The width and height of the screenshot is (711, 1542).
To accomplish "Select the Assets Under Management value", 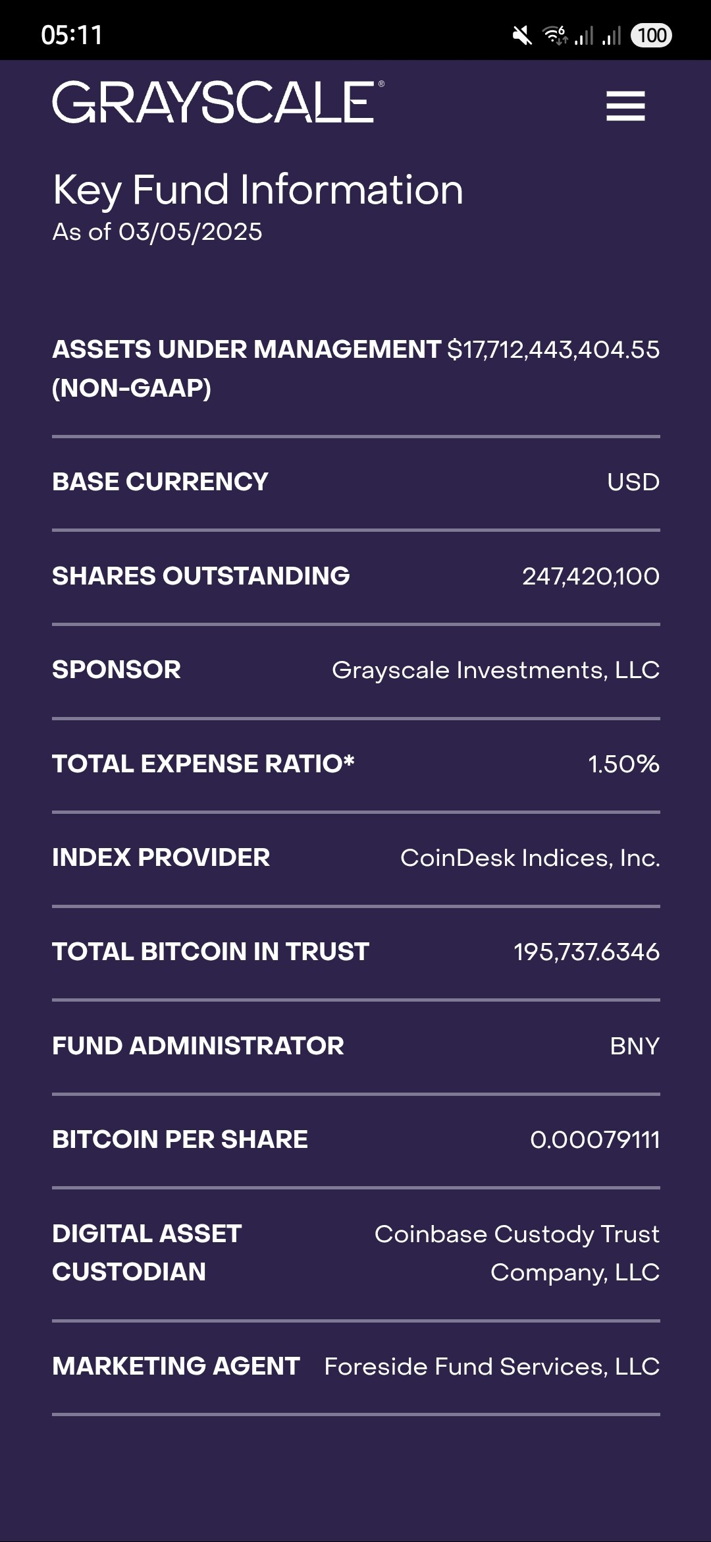I will (x=553, y=350).
